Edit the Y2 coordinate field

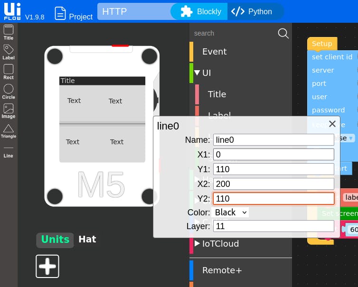273,199
